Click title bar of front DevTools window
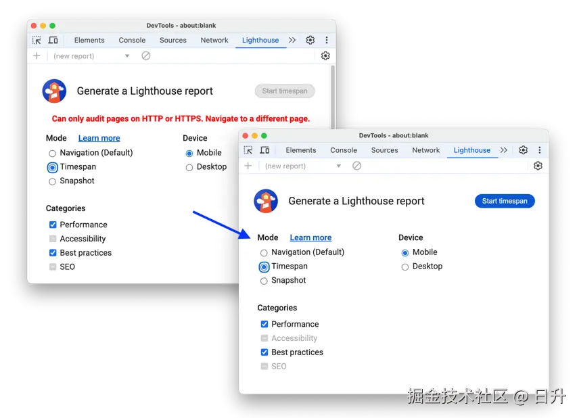Screen dimensions: 579x418 coord(394,135)
